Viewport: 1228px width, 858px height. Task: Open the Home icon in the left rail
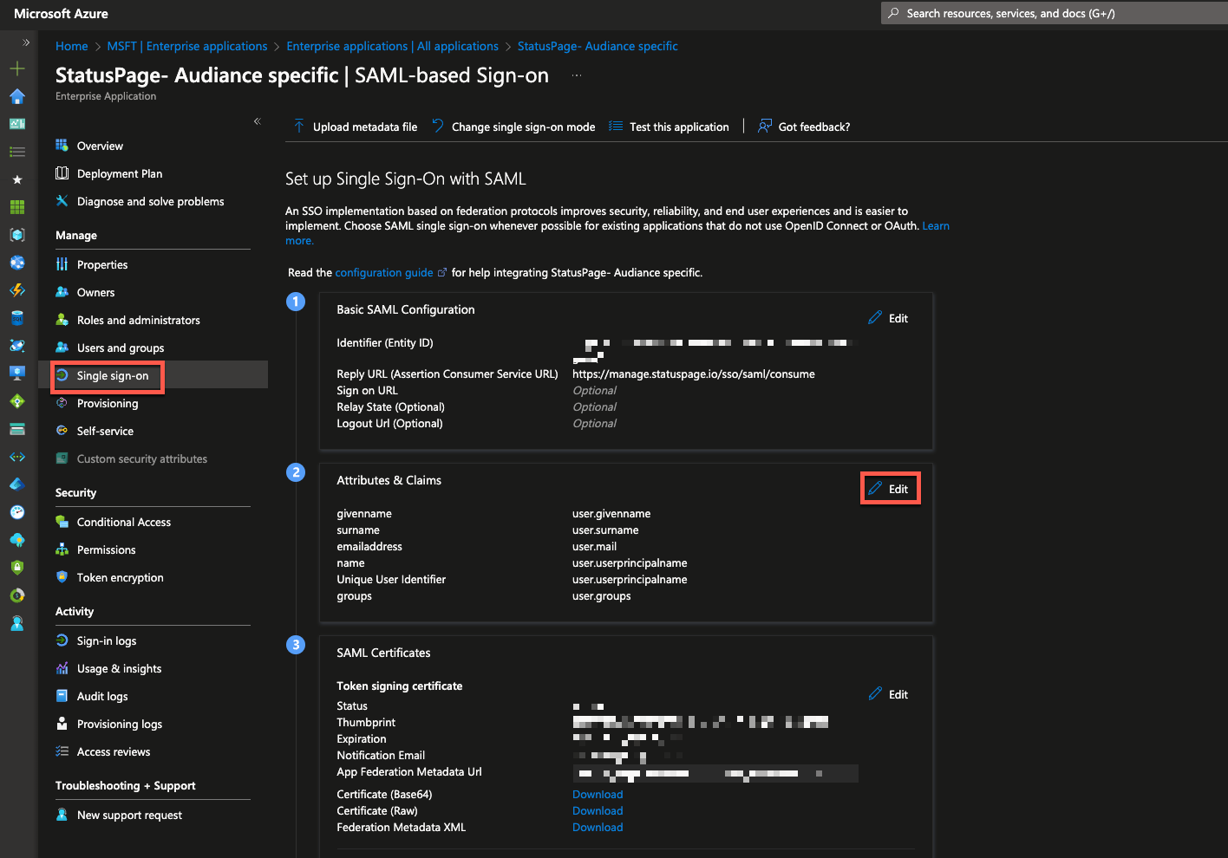17,96
